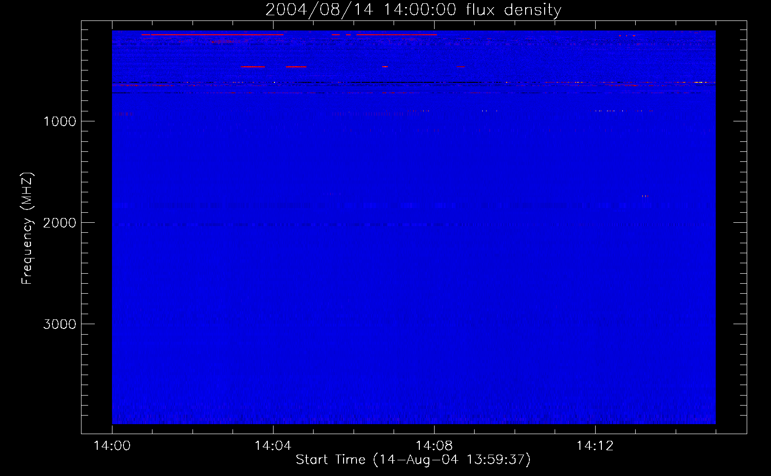The height and width of the screenshot is (476, 771).
Task: Click the '1000' frequency tick label
Action: (60, 121)
